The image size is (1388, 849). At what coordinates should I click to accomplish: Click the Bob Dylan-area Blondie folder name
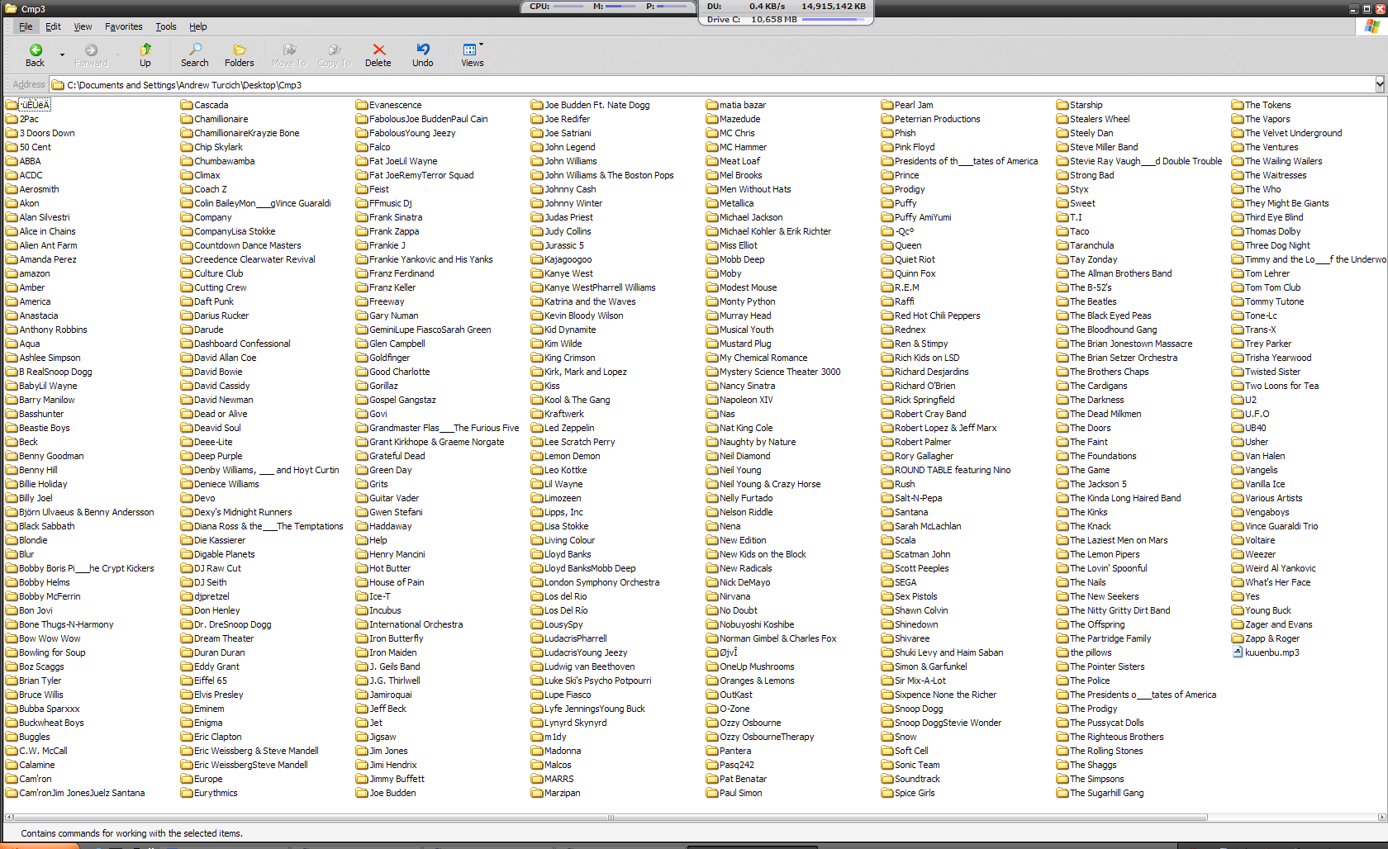[33, 540]
